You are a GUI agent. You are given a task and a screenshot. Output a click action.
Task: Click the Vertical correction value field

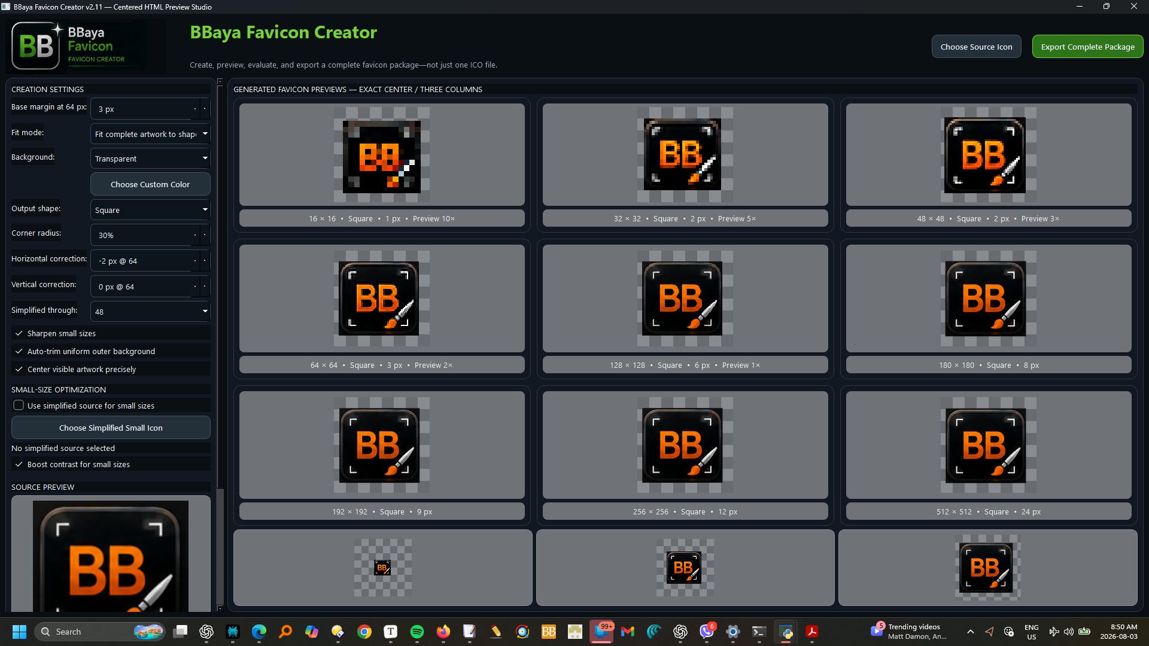pos(150,287)
